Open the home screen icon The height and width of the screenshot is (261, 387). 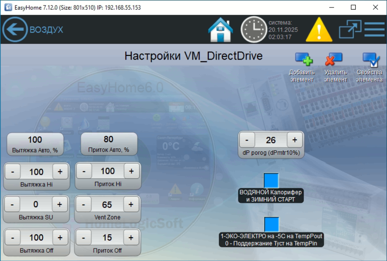(220, 30)
